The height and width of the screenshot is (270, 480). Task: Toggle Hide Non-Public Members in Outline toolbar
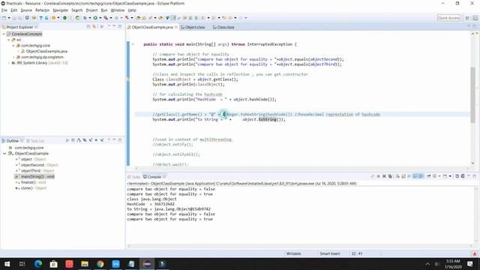96,140
